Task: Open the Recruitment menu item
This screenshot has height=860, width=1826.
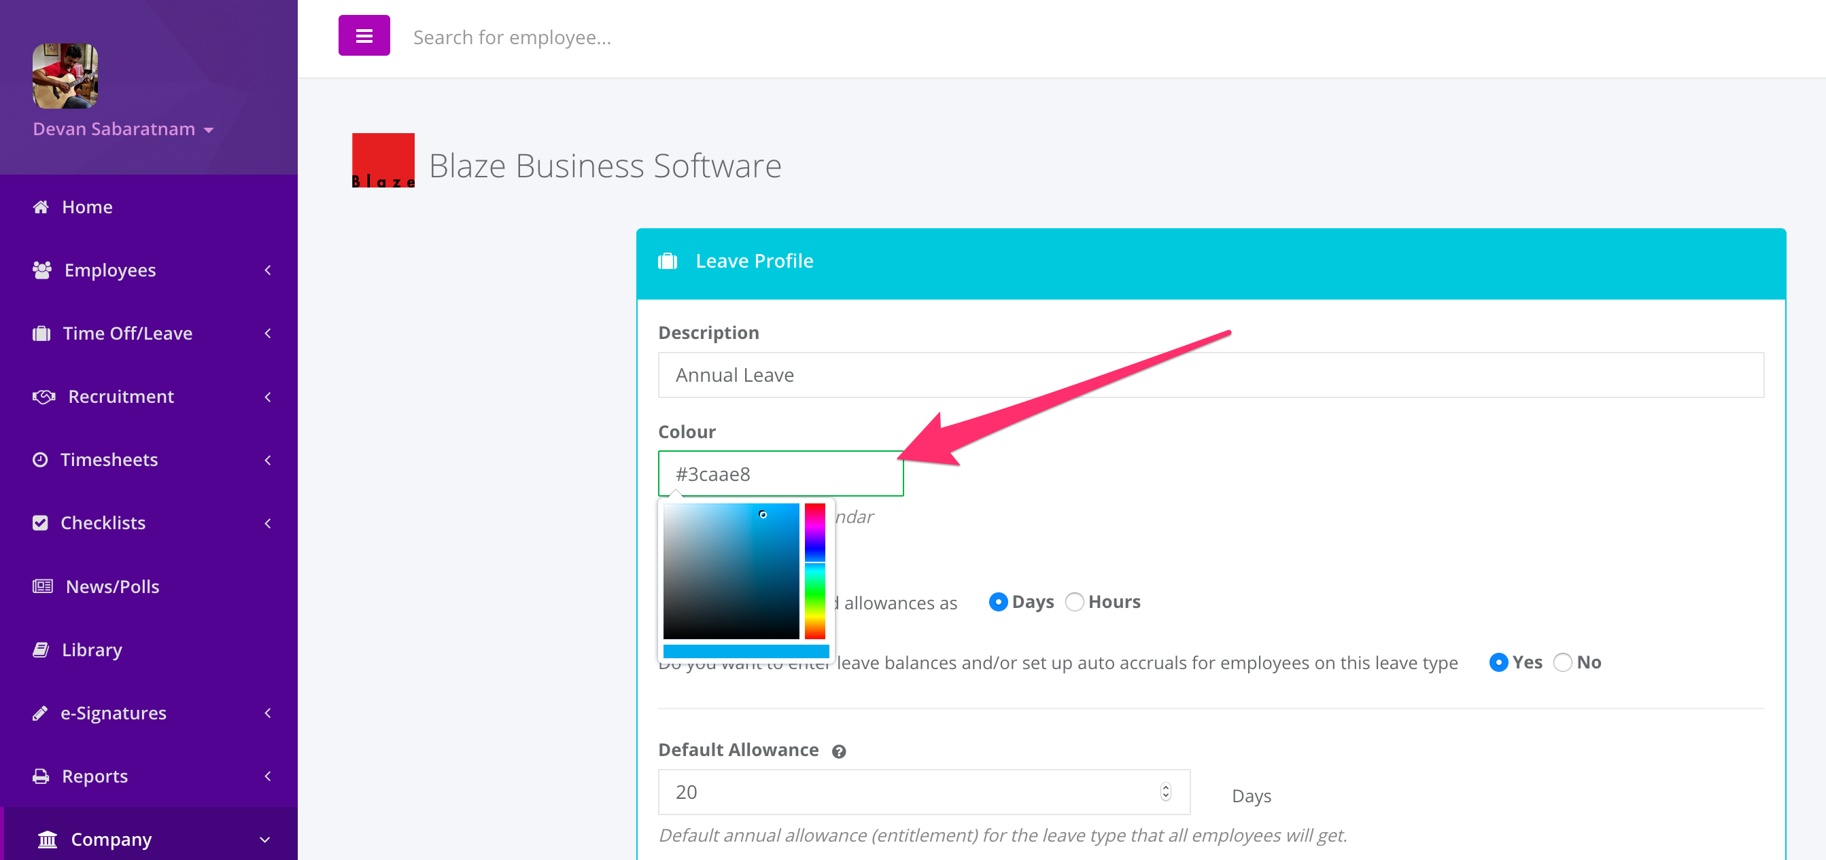Action: click(149, 396)
